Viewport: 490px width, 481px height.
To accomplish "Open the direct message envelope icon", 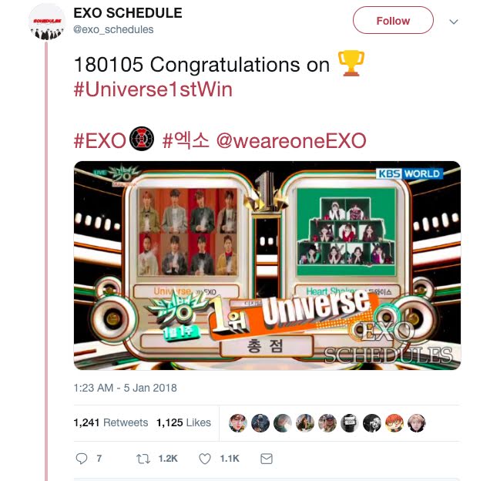I will tap(267, 459).
